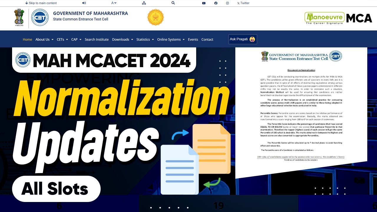This screenshot has height=212, width=377.
Task: Open the normalization document thumbnail
Action: 301,113
